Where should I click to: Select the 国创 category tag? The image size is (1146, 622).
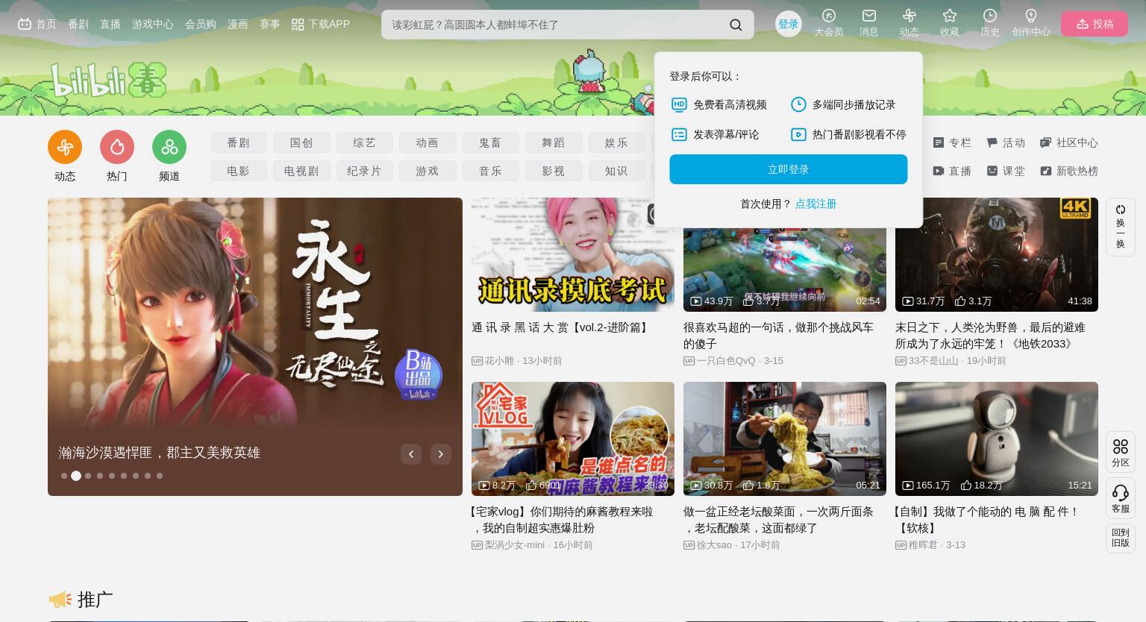pos(301,142)
